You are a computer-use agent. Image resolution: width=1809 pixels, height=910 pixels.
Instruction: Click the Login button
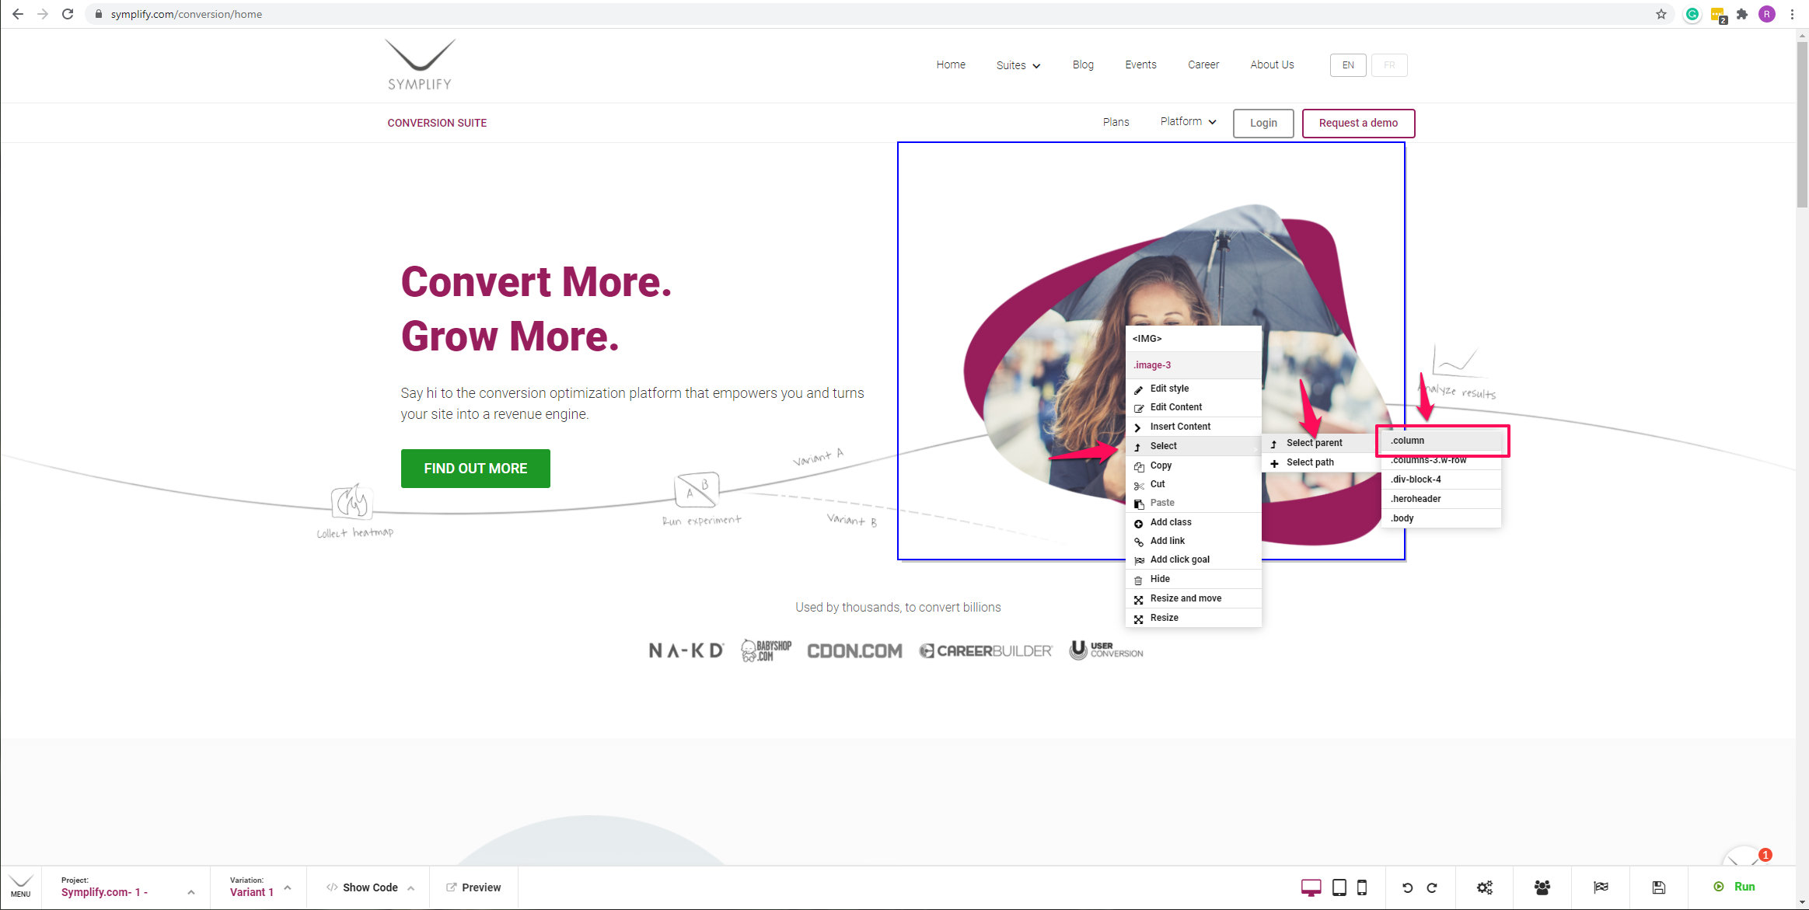(1263, 123)
